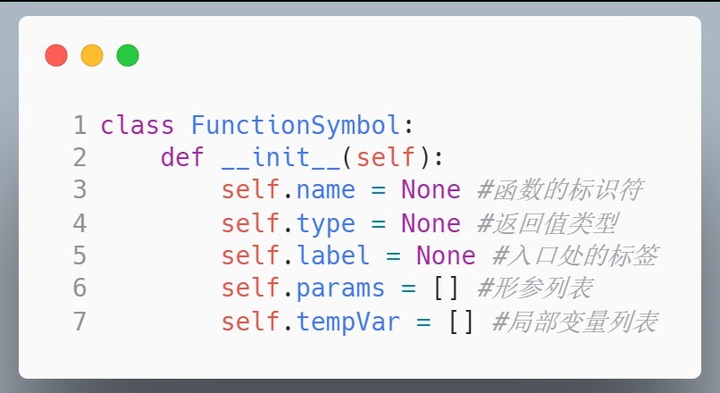This screenshot has width=720, height=393.
Task: Click the params attribute on line 6
Action: pyautogui.click(x=340, y=288)
